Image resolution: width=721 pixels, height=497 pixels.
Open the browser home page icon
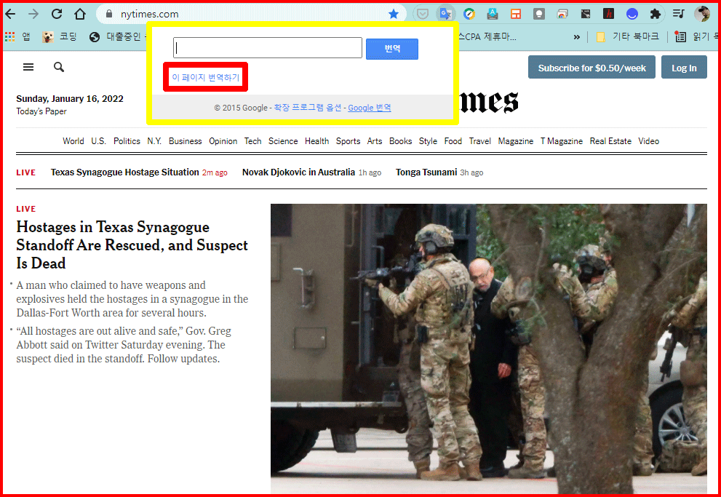pyautogui.click(x=80, y=14)
